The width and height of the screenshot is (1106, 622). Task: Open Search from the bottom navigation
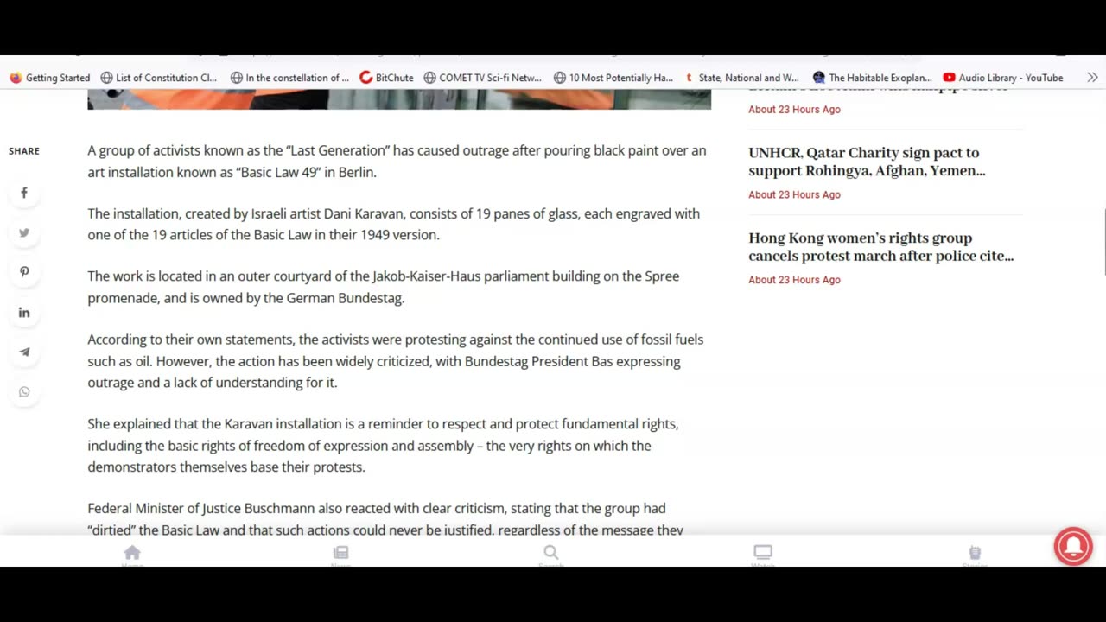click(551, 553)
